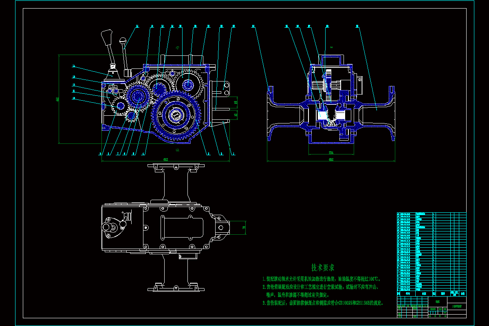This screenshot has width=489, height=326.
Task: Select the round ball knob of short lever
Action: point(123,41)
